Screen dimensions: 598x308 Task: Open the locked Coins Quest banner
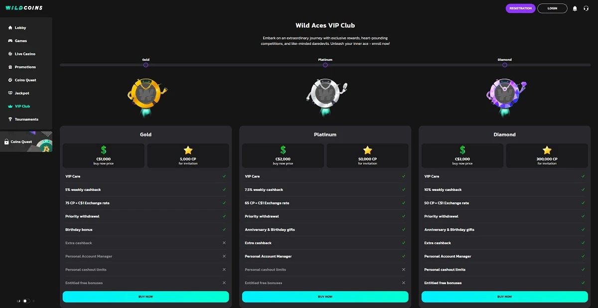pyautogui.click(x=26, y=142)
